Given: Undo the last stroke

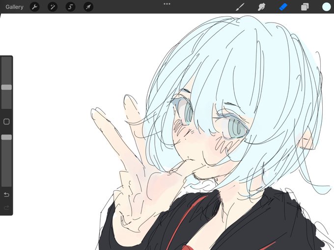Looking at the screenshot, I should tap(6, 195).
